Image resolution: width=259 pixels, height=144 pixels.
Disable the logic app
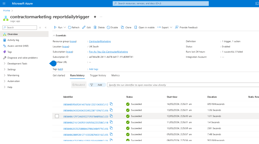click(x=112, y=27)
